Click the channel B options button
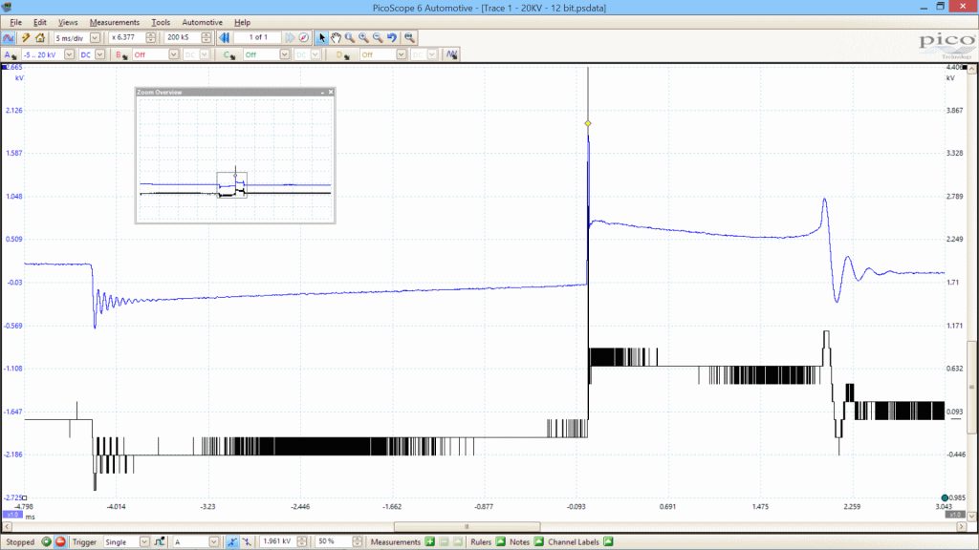This screenshot has height=550, width=979. click(x=120, y=54)
